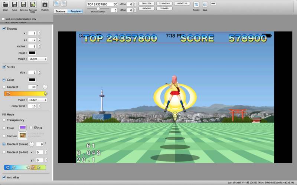297x185 pixels.
Task: Switch to the Preview tab
Action: [75, 11]
